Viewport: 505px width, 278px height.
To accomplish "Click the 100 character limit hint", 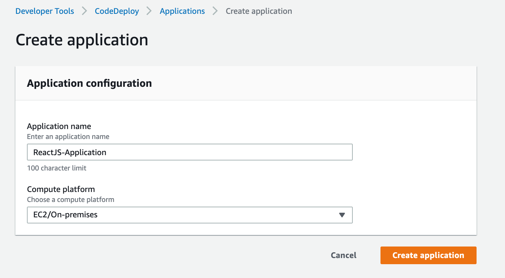I will (56, 168).
